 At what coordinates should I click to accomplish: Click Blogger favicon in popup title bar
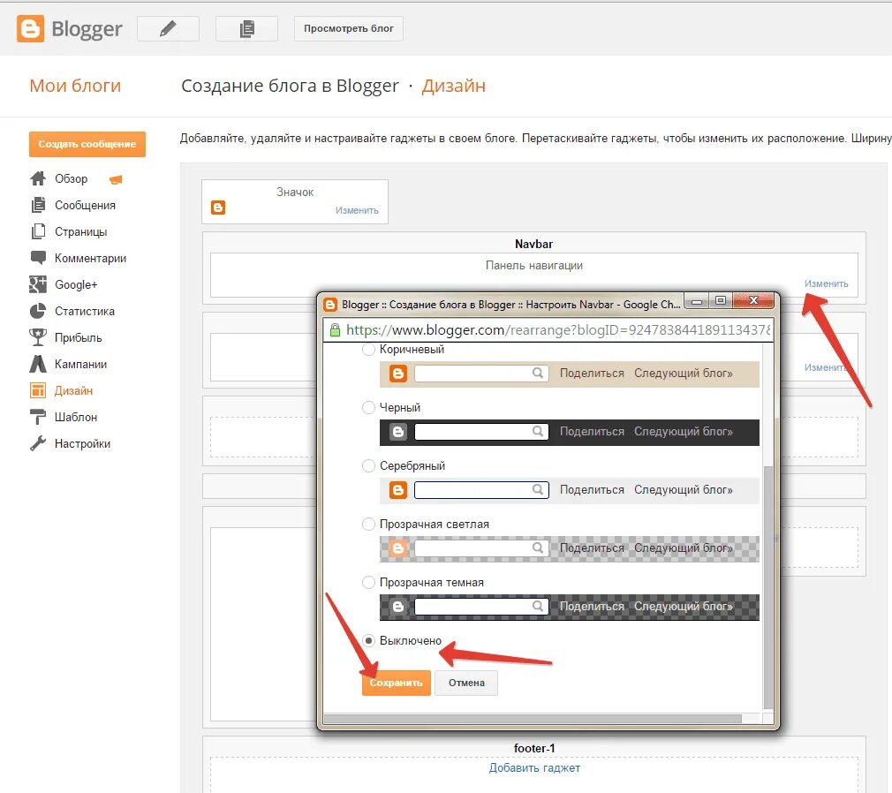coord(330,305)
